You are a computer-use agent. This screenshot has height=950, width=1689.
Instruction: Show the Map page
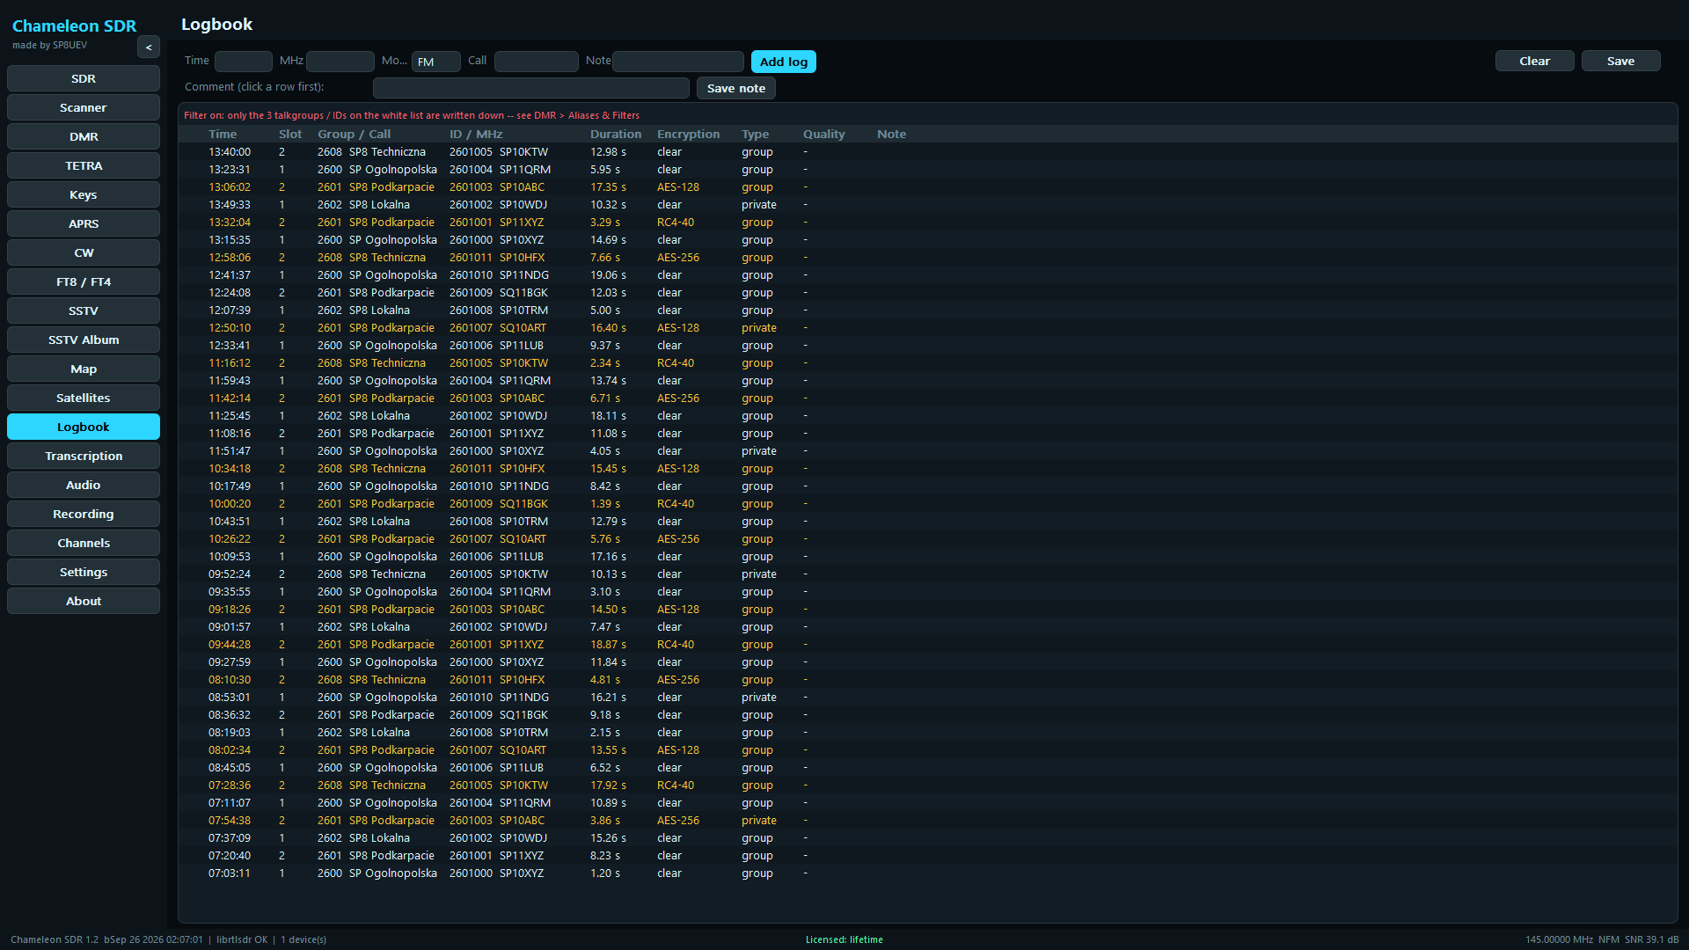[x=84, y=369]
